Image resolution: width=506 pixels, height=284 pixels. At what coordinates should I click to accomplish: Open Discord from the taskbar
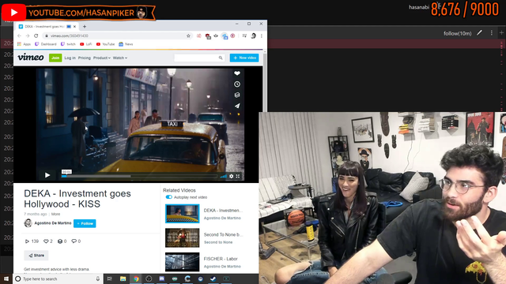tap(161, 278)
